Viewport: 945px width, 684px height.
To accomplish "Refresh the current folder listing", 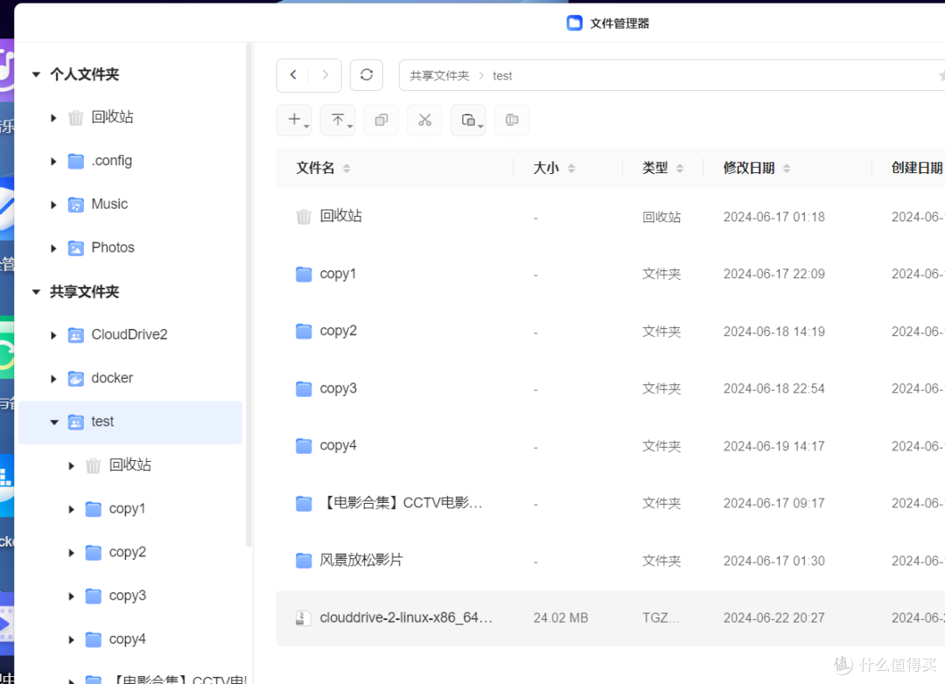I will click(367, 74).
